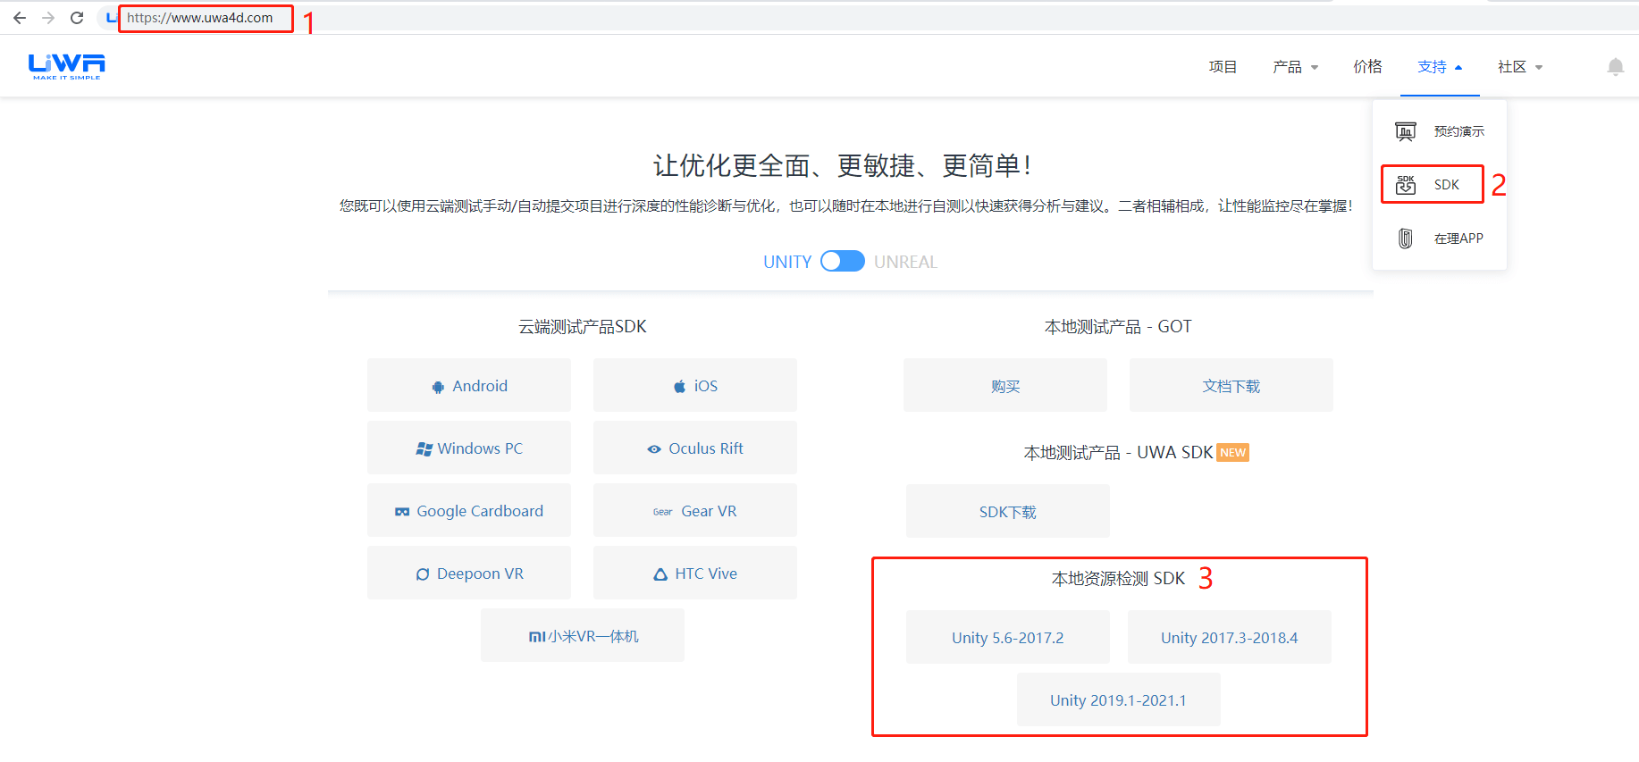This screenshot has height=762, width=1639.
Task: Click the 预约演示 presentation icon
Action: (1406, 131)
